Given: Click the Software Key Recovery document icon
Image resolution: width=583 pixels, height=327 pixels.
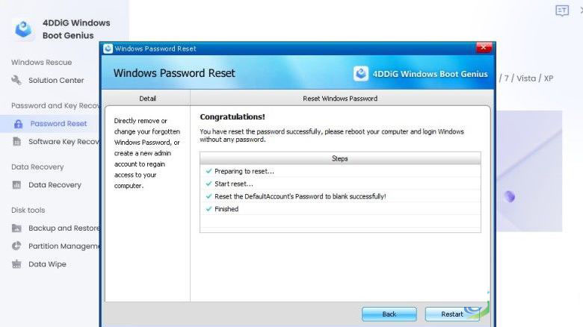Looking at the screenshot, I should (x=16, y=142).
